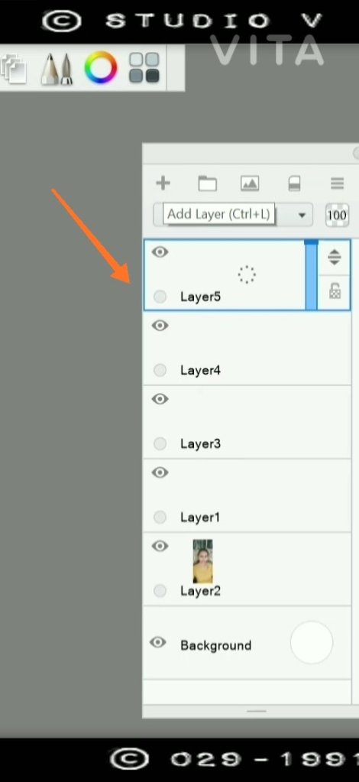
Task: Click the white Background color circle
Action: coord(312,642)
